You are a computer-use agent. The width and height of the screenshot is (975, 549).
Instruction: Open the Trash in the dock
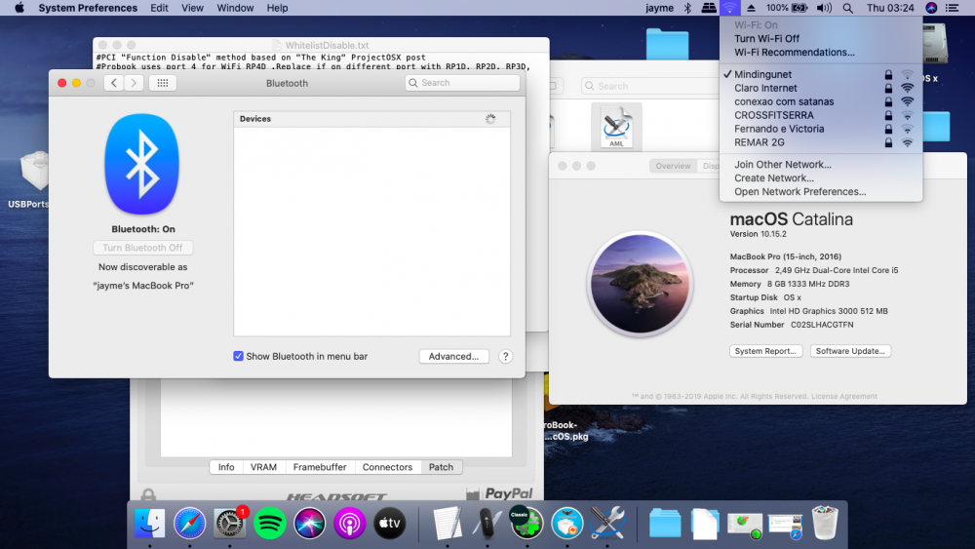tap(825, 524)
